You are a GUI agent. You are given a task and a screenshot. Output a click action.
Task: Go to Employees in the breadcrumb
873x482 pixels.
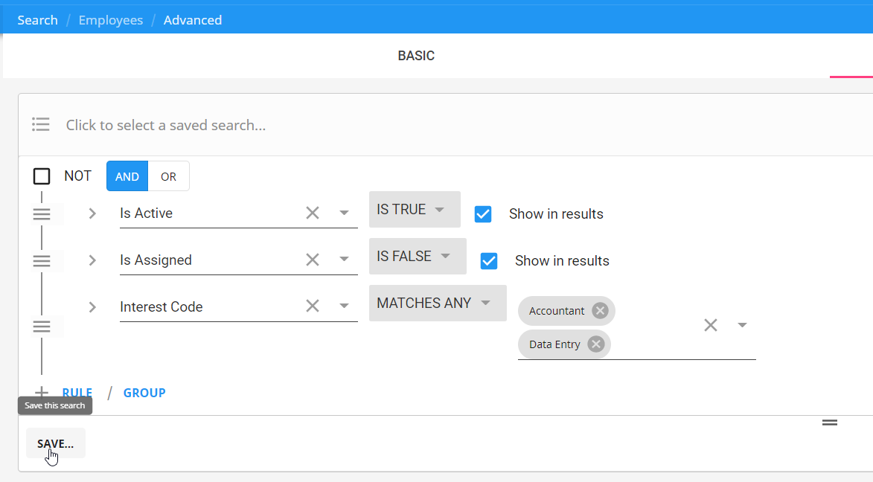pos(111,20)
